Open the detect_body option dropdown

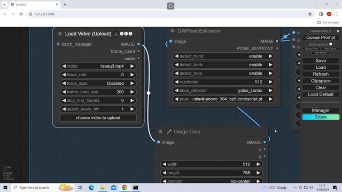coord(223,65)
